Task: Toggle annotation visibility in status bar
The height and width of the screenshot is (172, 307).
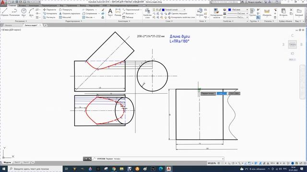Action: 260,163
